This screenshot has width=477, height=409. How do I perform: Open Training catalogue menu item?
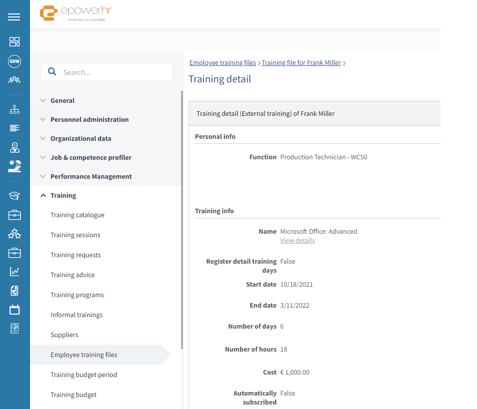pos(77,215)
